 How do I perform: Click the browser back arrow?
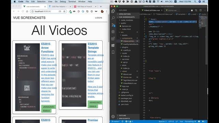tap(14, 11)
